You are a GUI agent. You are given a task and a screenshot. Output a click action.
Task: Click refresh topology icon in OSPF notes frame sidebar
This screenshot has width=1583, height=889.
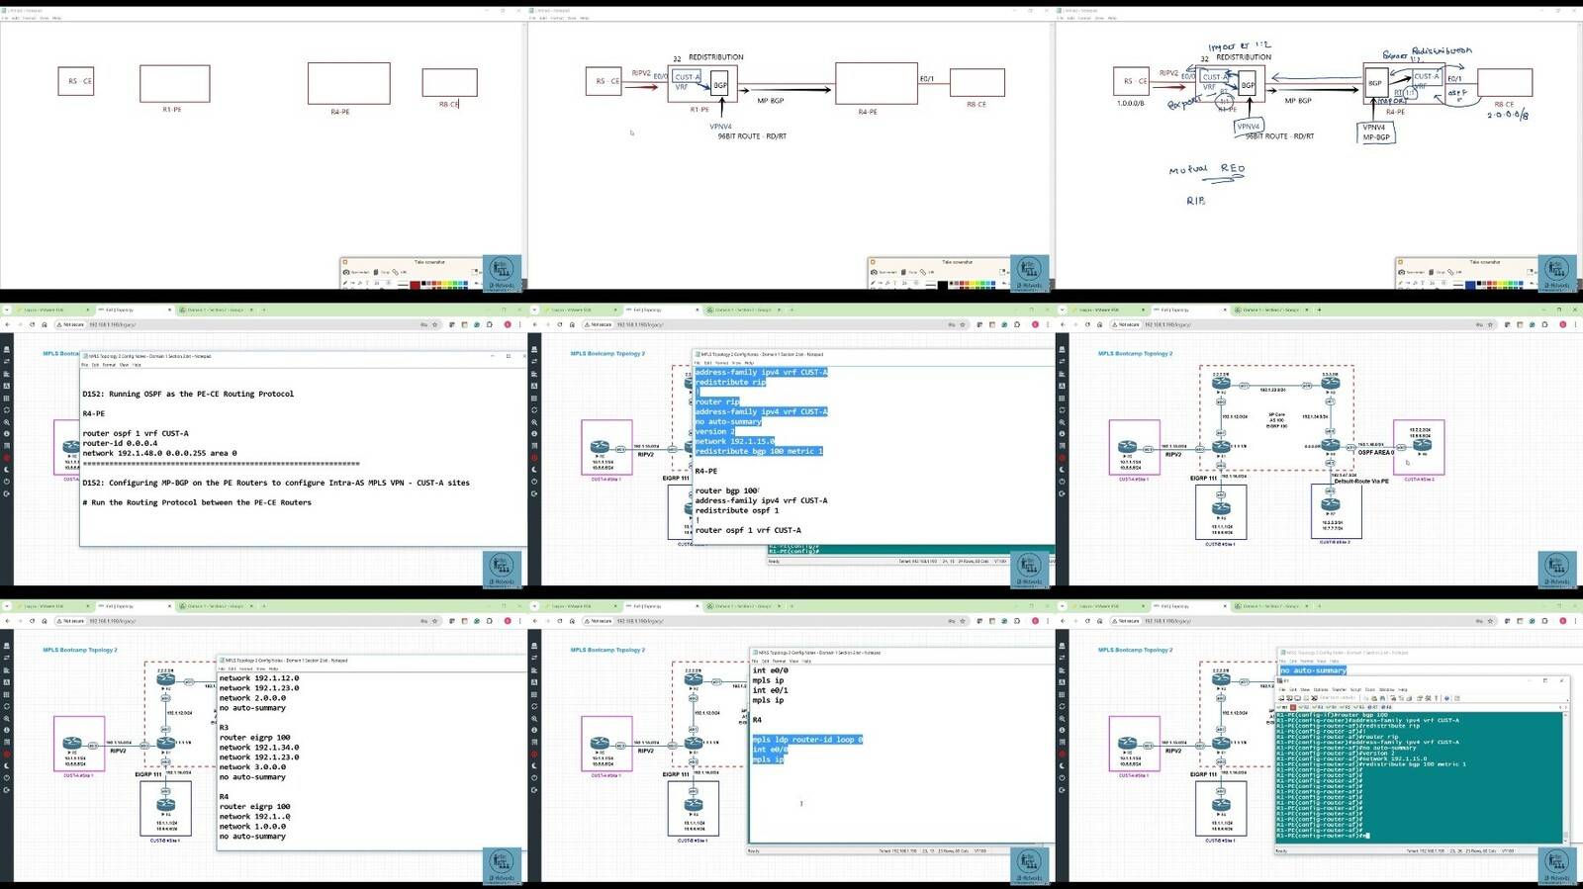(6, 409)
